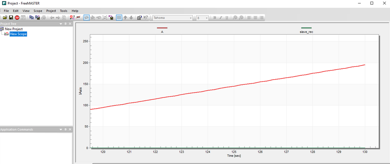Image resolution: width=390 pixels, height=164 pixels.
Task: Pin the Application Commands panel
Action: pos(66,130)
